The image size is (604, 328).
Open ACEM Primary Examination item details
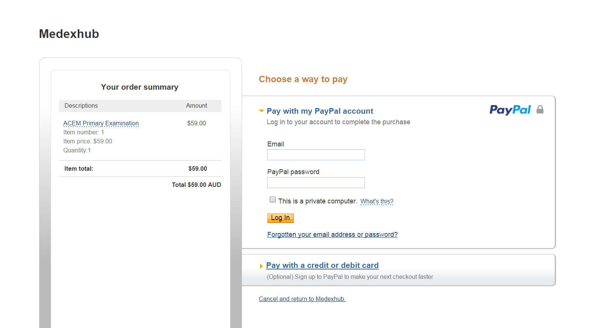[x=101, y=123]
